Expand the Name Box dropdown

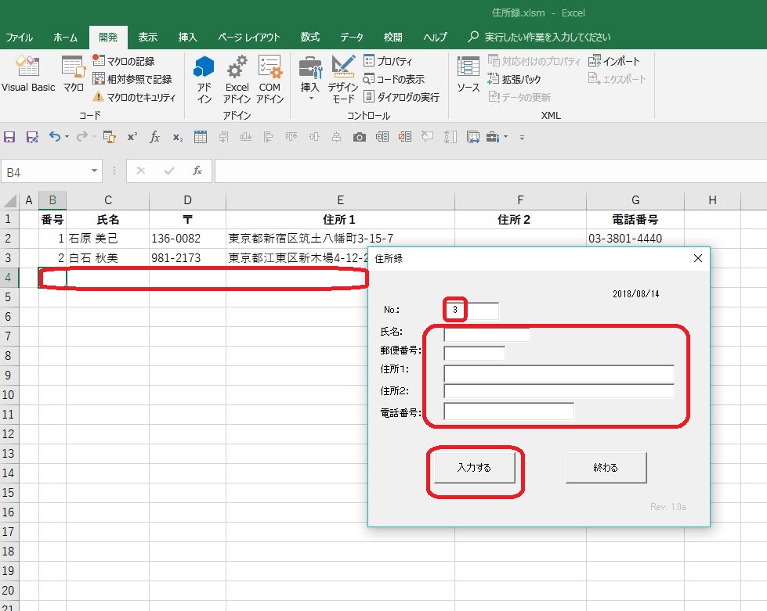94,171
